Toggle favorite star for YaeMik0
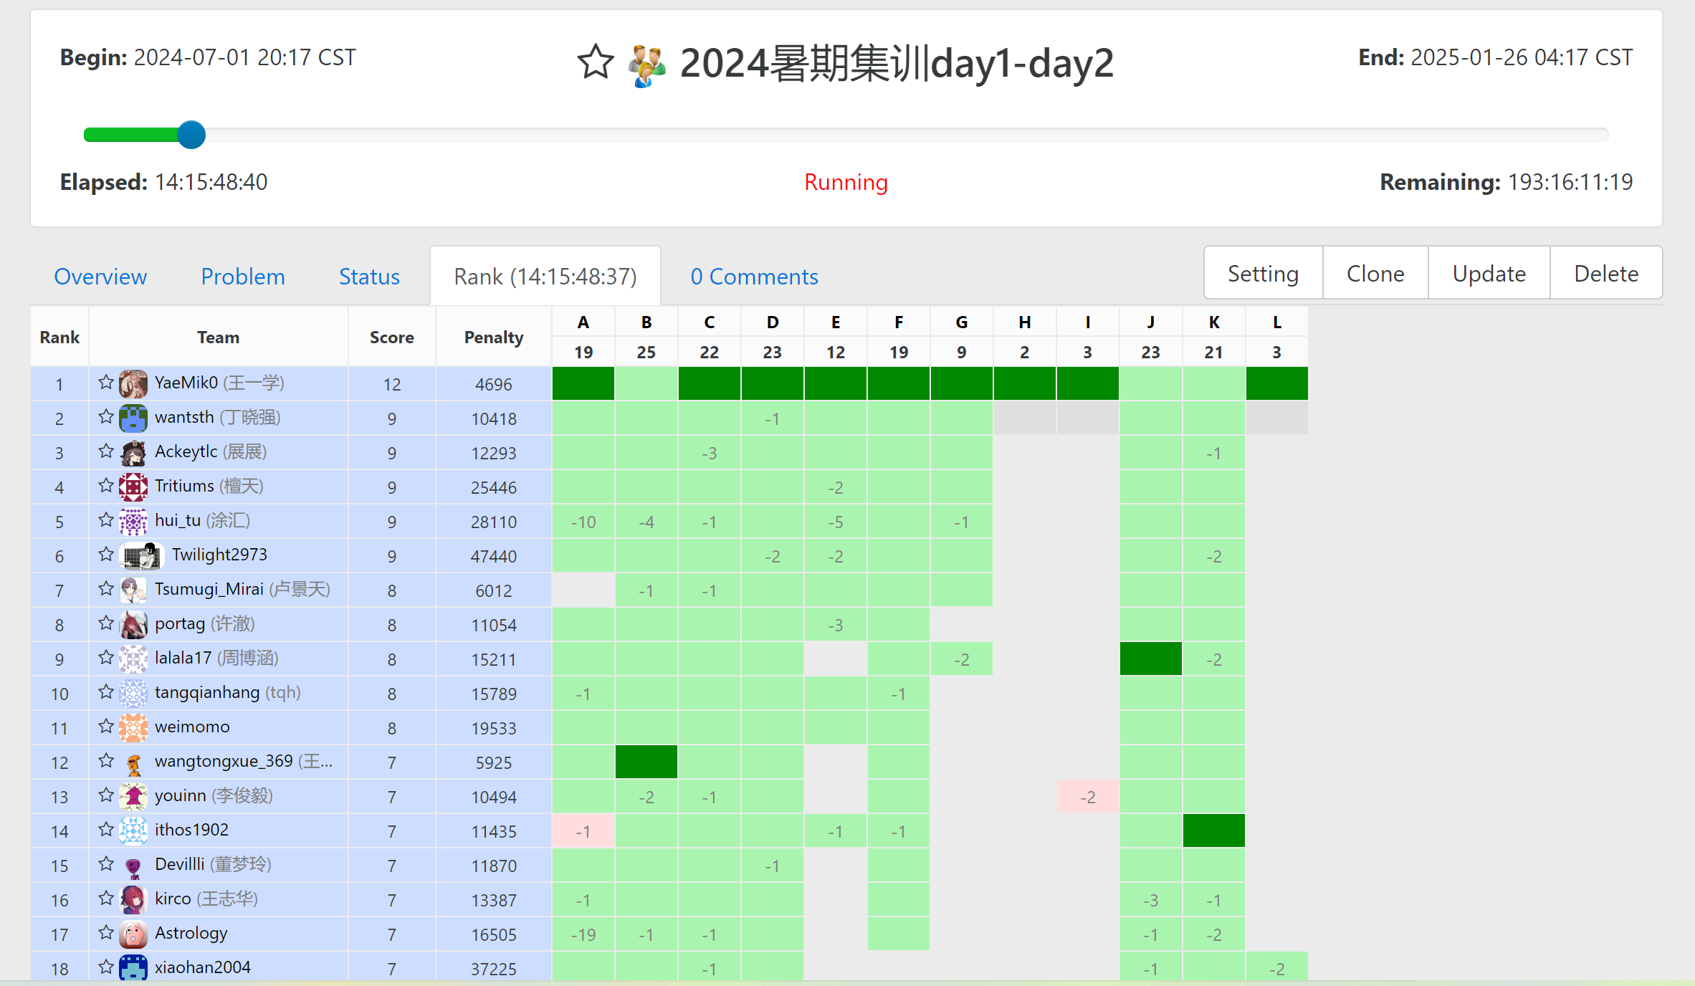 click(x=106, y=383)
